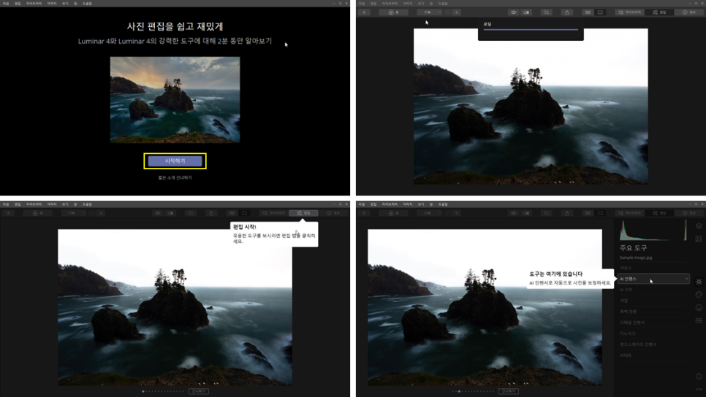706x397 pixels.
Task: Toggle compare icon in 주요 도구 window
Action: click(x=526, y=213)
